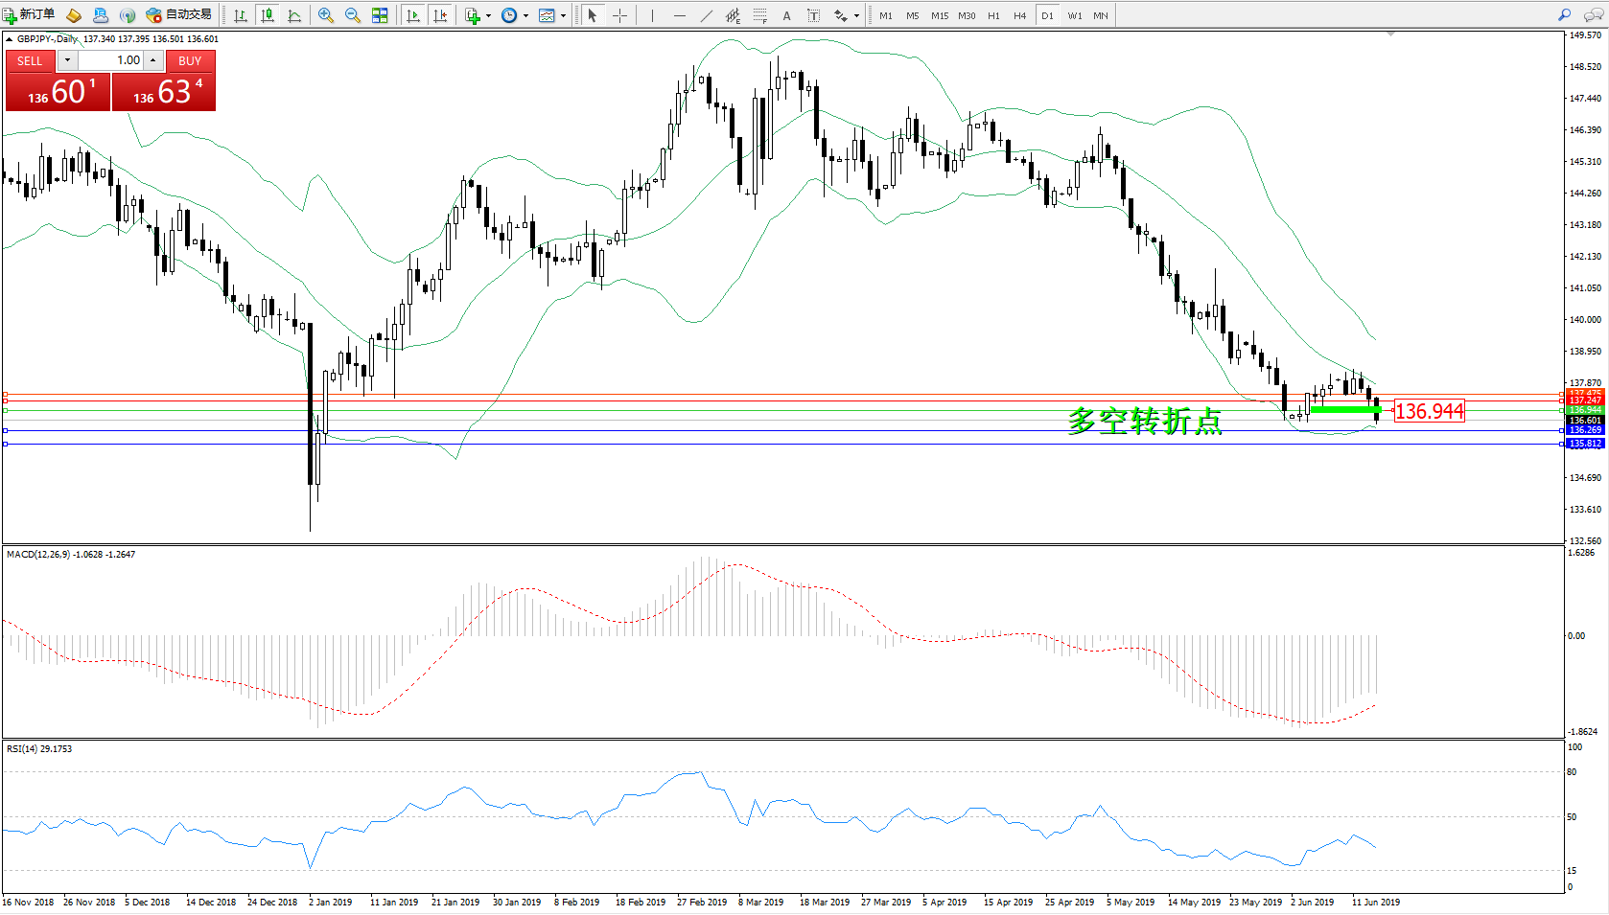Viewport: 1609px width, 915px height.
Task: Switch to the W1 timeframe
Action: 1074,15
